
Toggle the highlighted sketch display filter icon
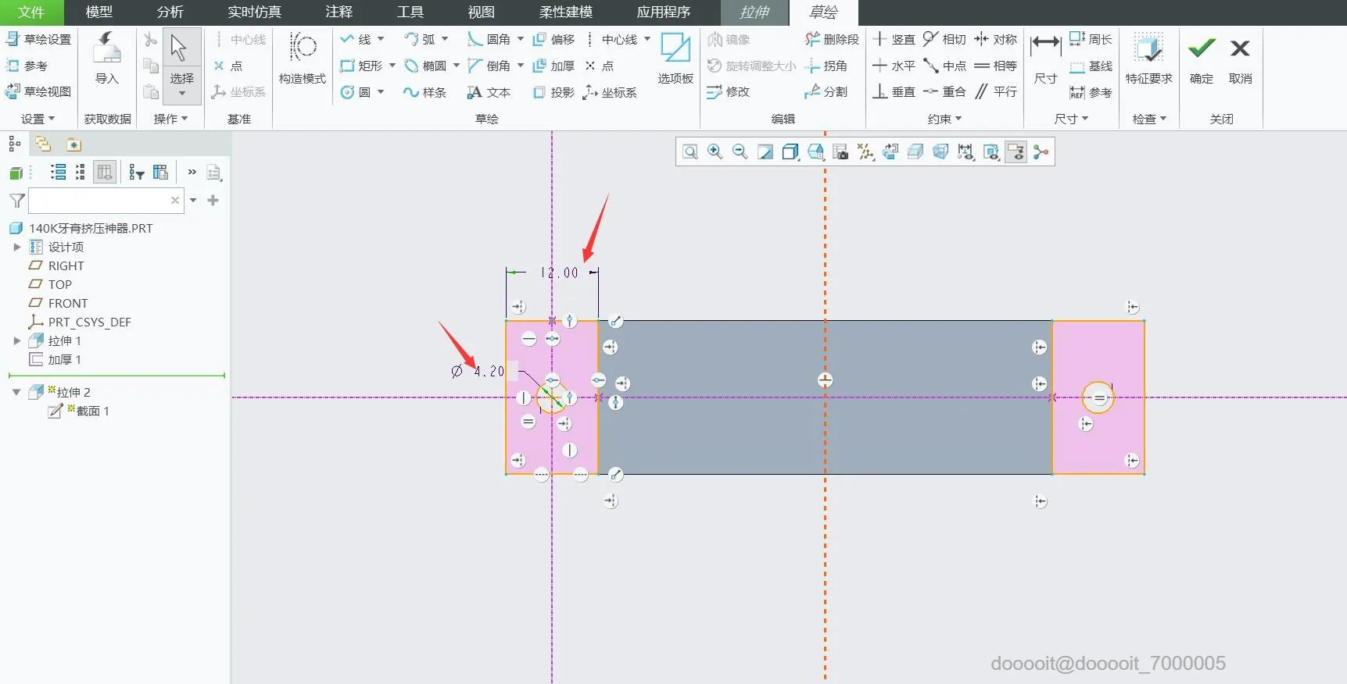[x=1016, y=151]
